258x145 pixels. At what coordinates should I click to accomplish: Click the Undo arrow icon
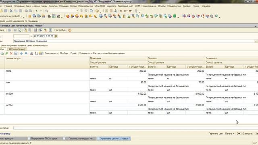[x=36, y=11]
